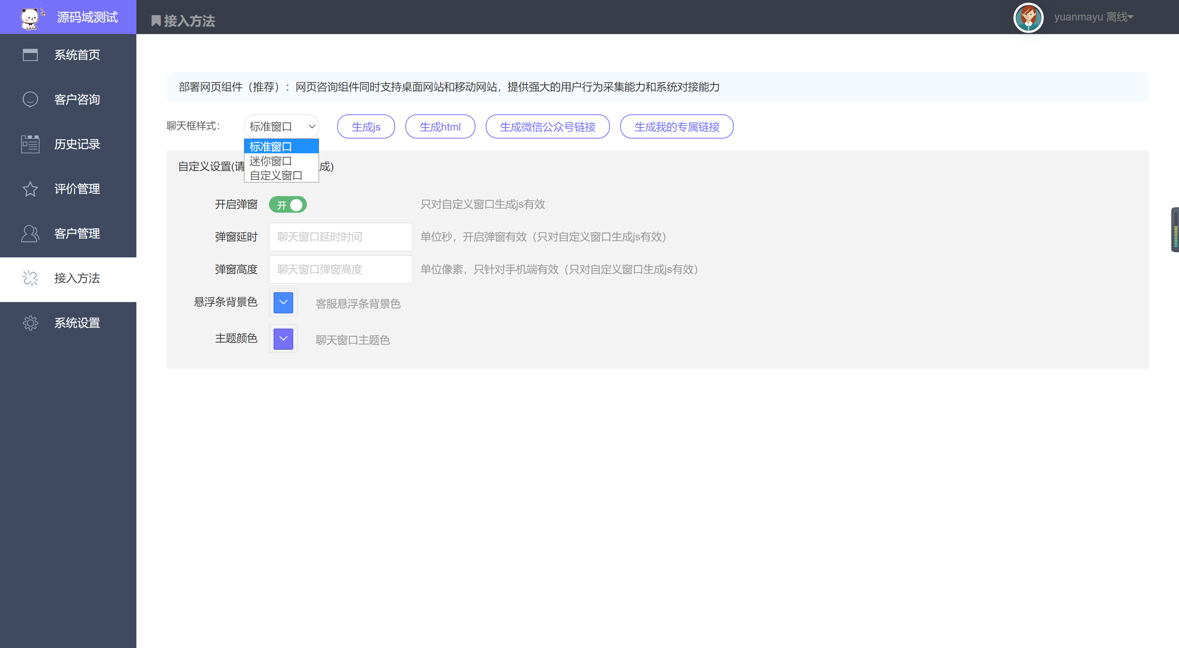Click the 历史记录 sidebar icon
The image size is (1179, 648).
(x=30, y=145)
